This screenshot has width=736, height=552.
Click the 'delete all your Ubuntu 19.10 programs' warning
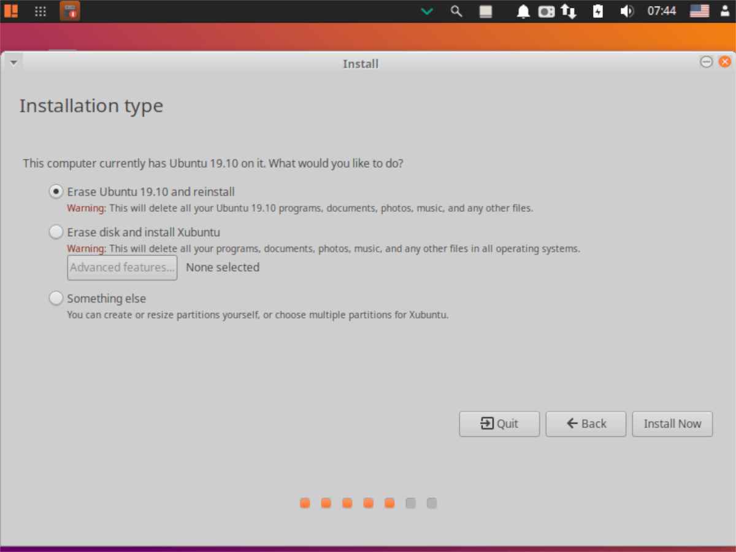coord(300,208)
